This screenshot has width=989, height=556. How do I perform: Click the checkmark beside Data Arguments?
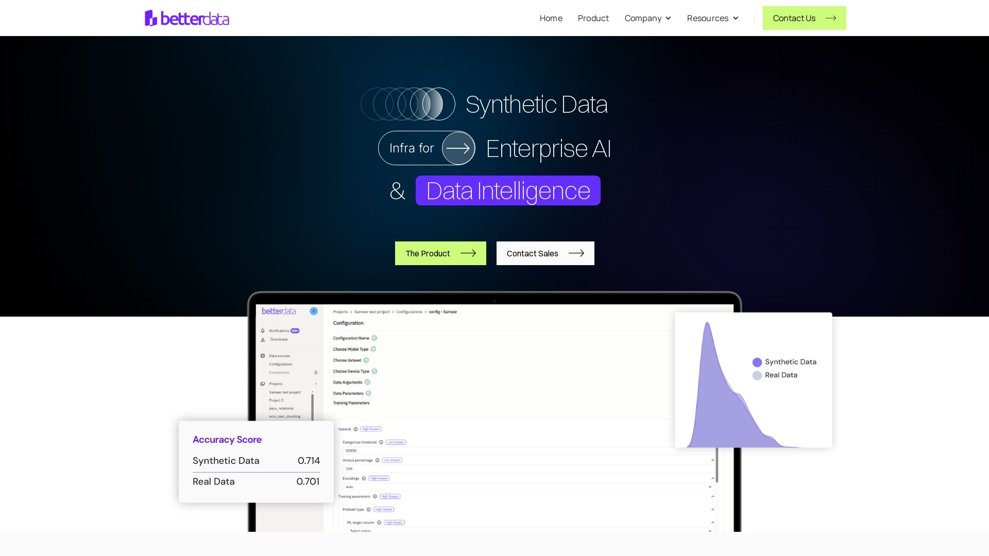coord(367,383)
